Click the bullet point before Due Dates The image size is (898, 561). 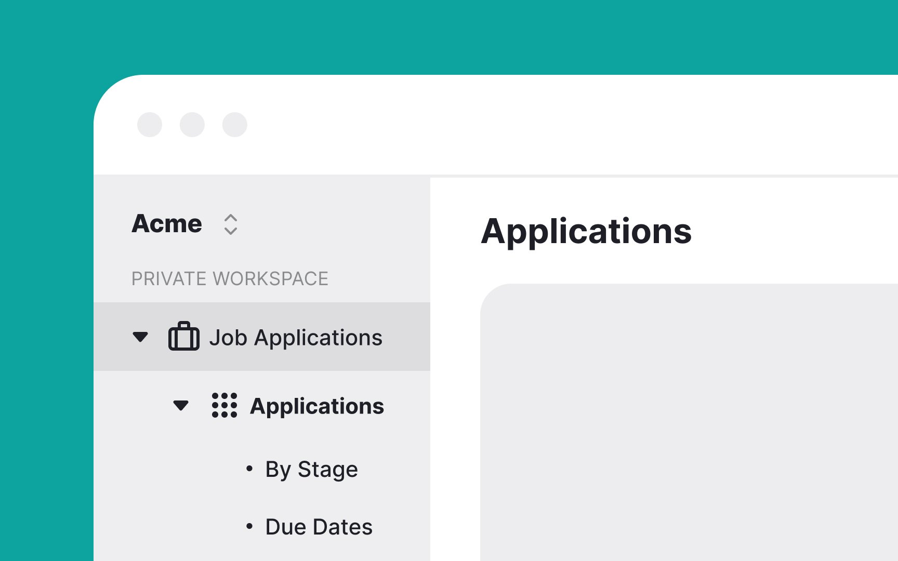(249, 527)
